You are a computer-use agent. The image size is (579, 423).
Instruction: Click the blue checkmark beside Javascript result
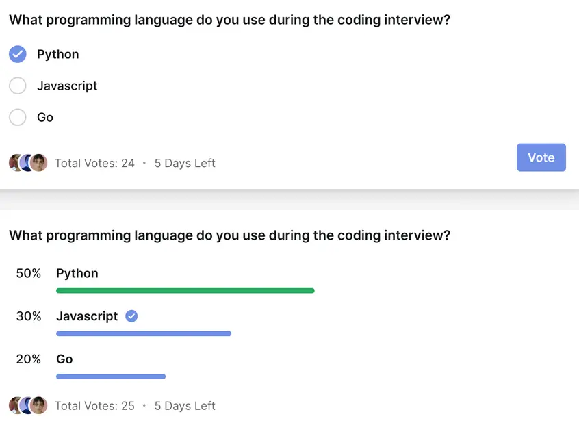tap(132, 316)
